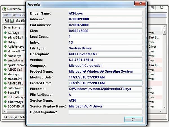
Task: Click the Service Display Name field
Action: (x=105, y=106)
